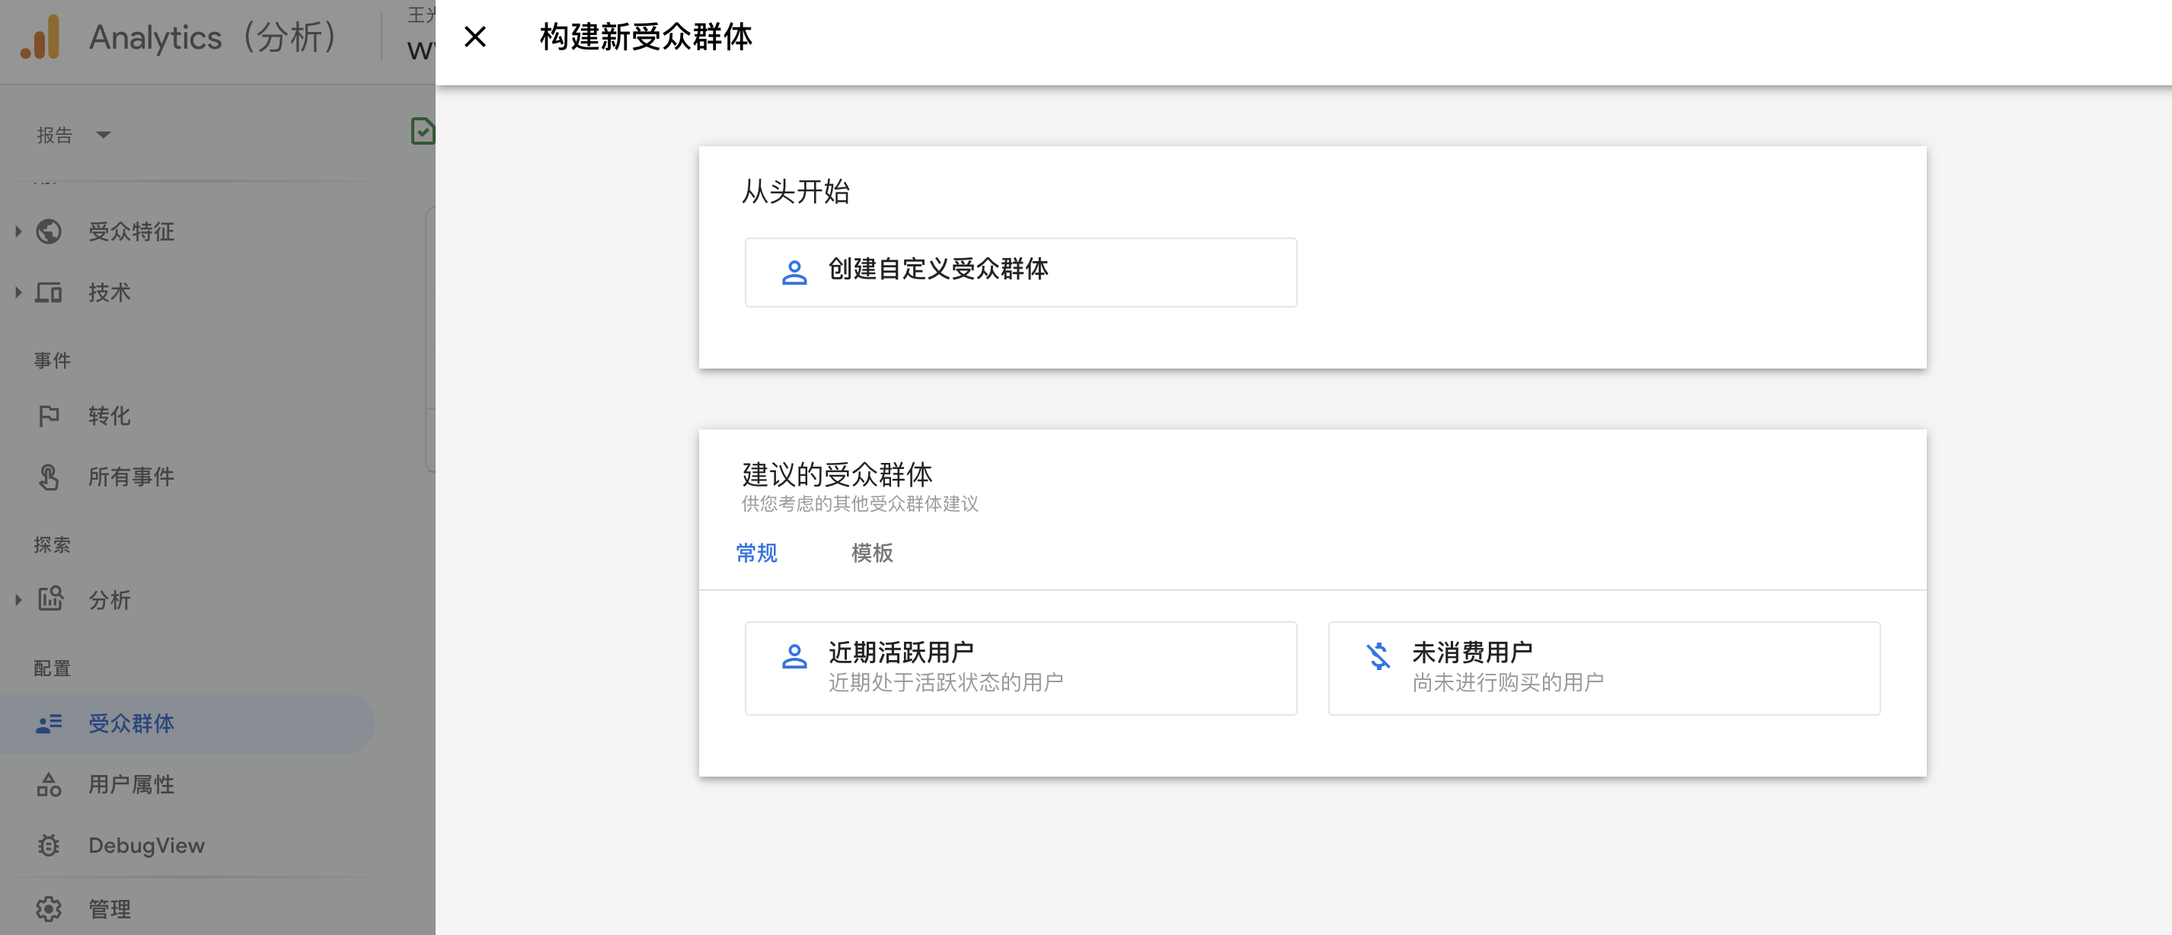Click the 受众特征 label
The image size is (2172, 935).
(132, 231)
